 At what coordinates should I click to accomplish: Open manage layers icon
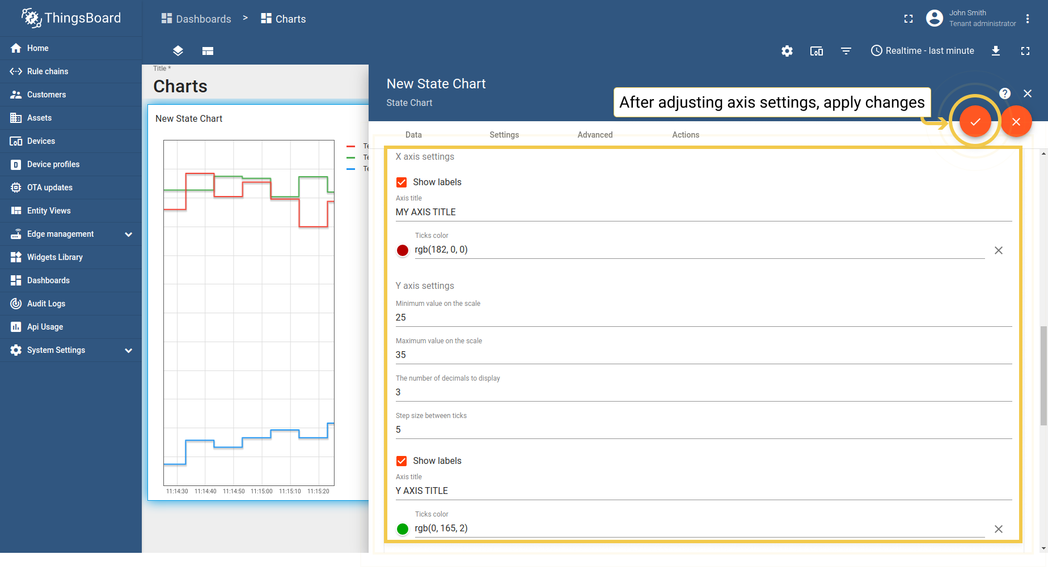click(x=178, y=51)
